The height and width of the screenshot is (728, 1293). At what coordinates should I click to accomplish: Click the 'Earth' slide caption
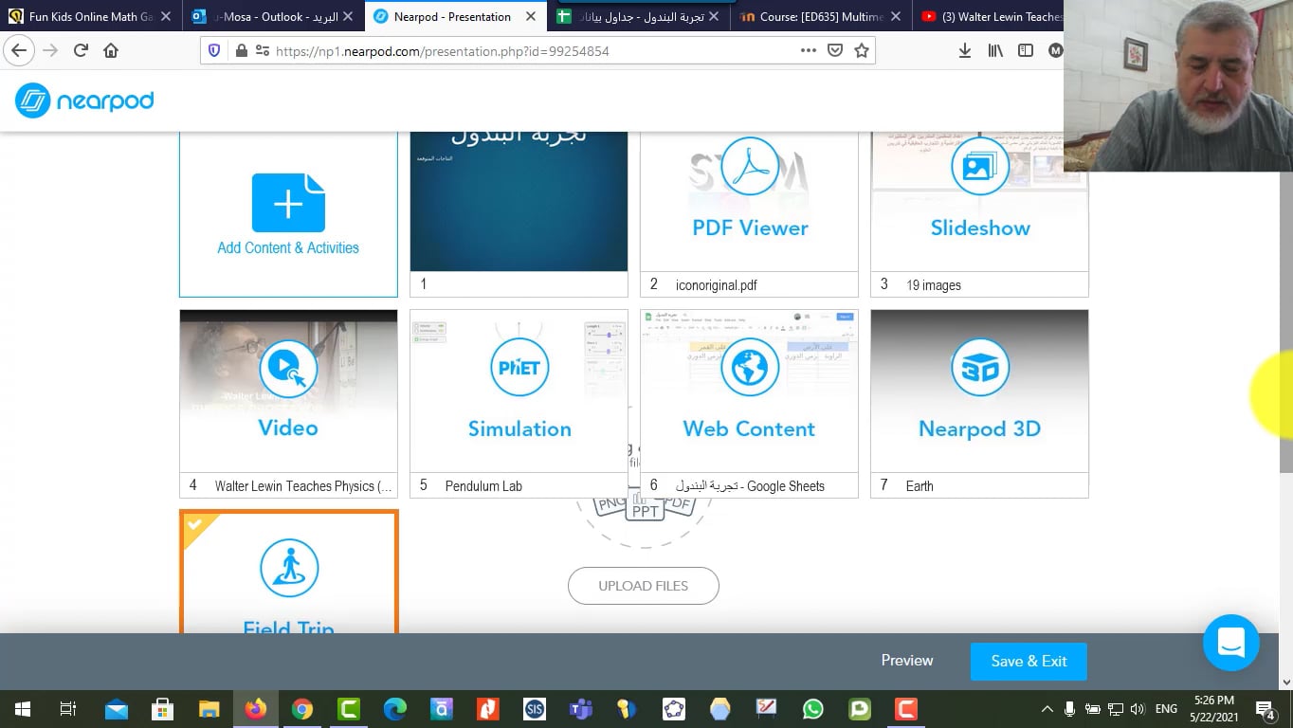[x=920, y=486]
